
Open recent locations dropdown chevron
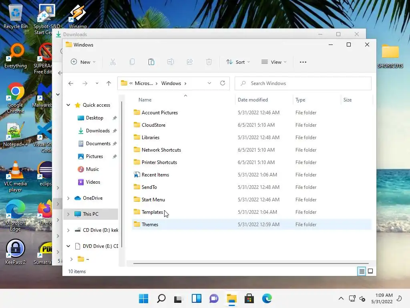click(97, 83)
